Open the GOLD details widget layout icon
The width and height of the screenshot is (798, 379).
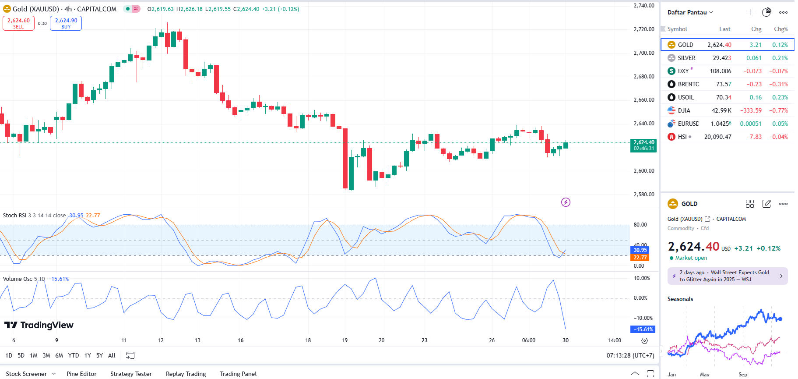[x=750, y=204]
